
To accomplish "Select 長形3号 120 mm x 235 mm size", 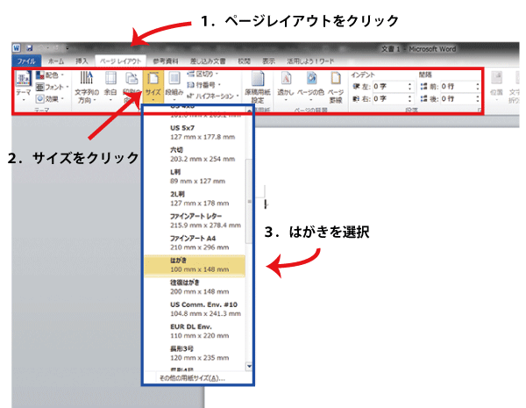I will (195, 354).
